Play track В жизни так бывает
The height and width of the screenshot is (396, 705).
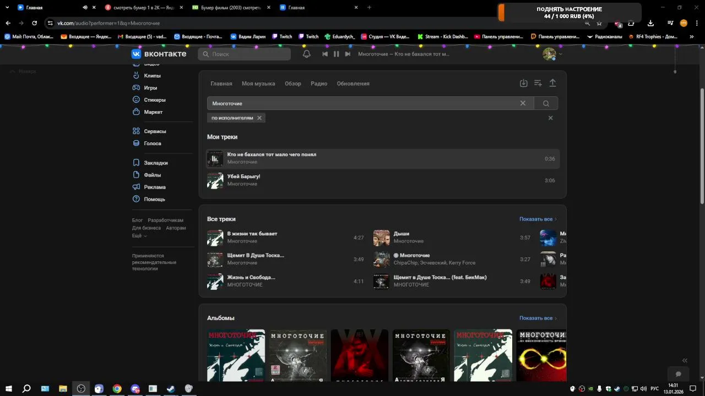(285, 238)
